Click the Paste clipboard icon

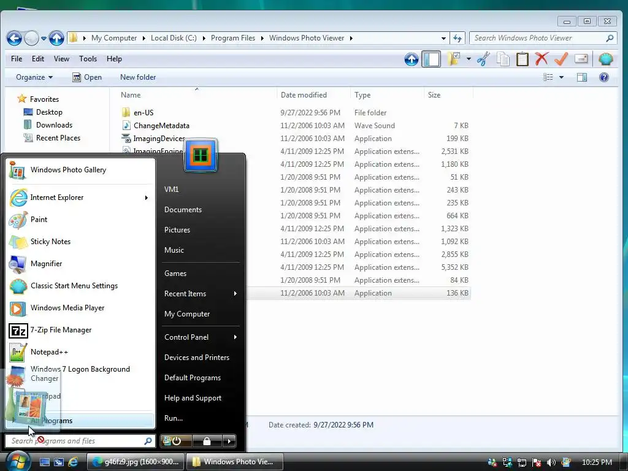click(x=523, y=59)
